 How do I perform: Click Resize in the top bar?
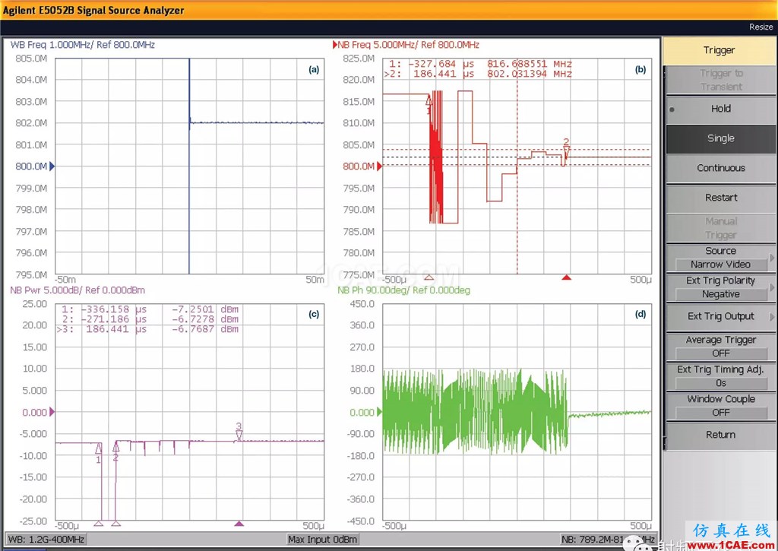(x=761, y=27)
